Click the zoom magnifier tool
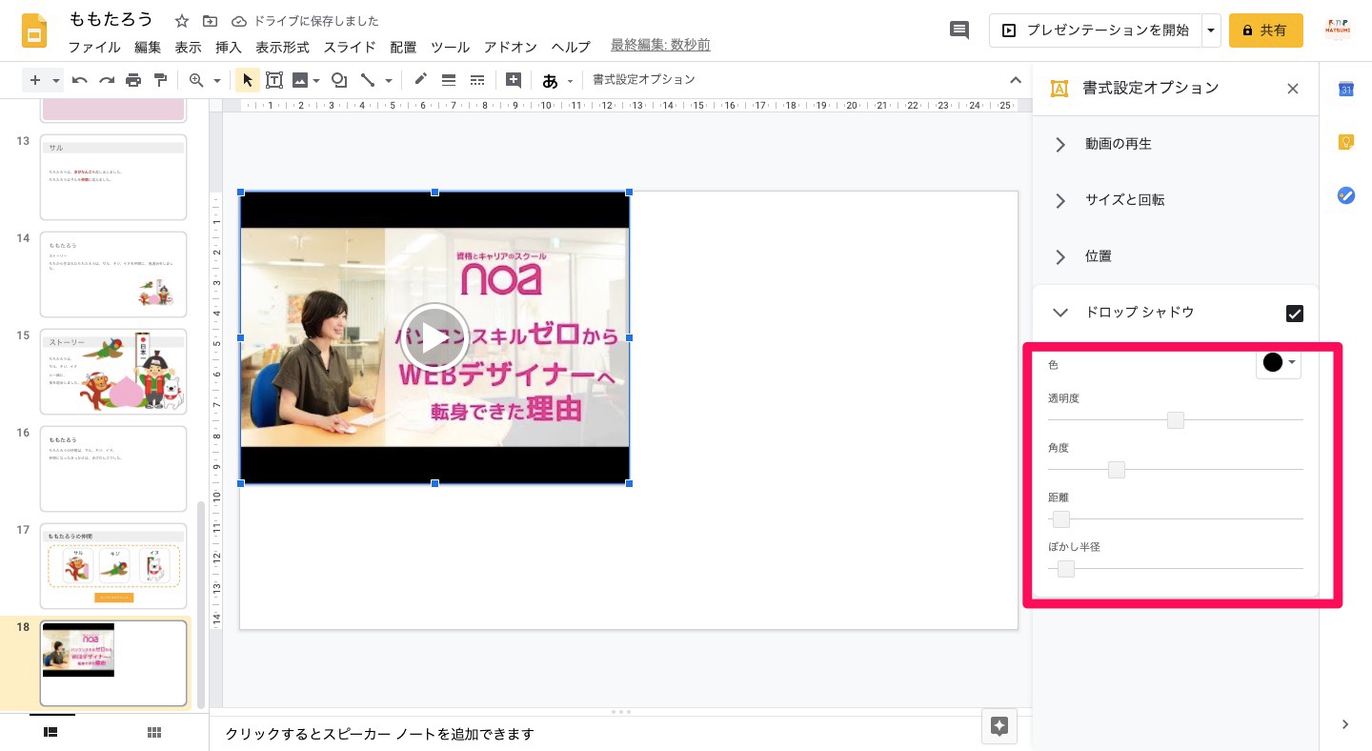This screenshot has height=751, width=1372. (x=196, y=80)
